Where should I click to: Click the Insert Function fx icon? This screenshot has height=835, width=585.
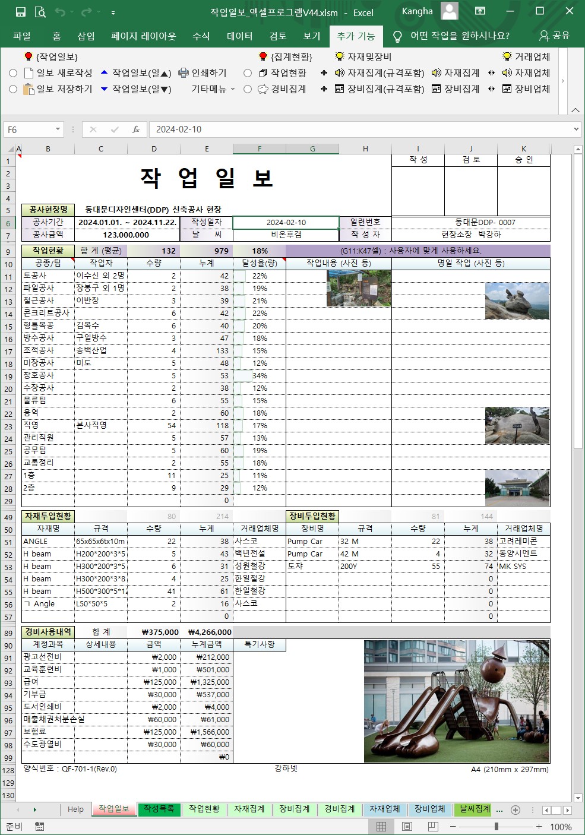[x=136, y=129]
